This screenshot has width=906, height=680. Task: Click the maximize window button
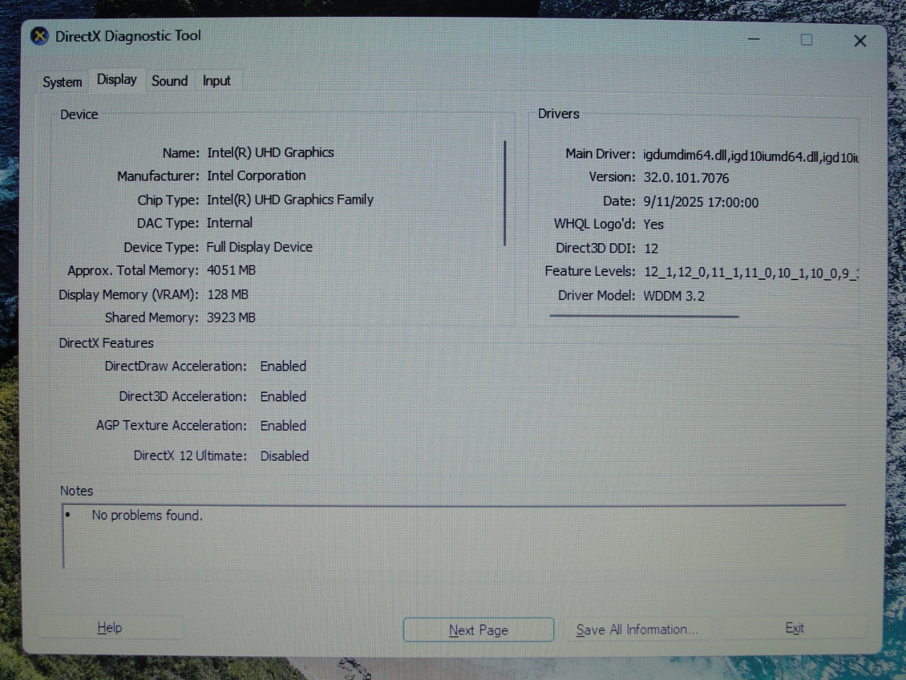pyautogui.click(x=806, y=40)
